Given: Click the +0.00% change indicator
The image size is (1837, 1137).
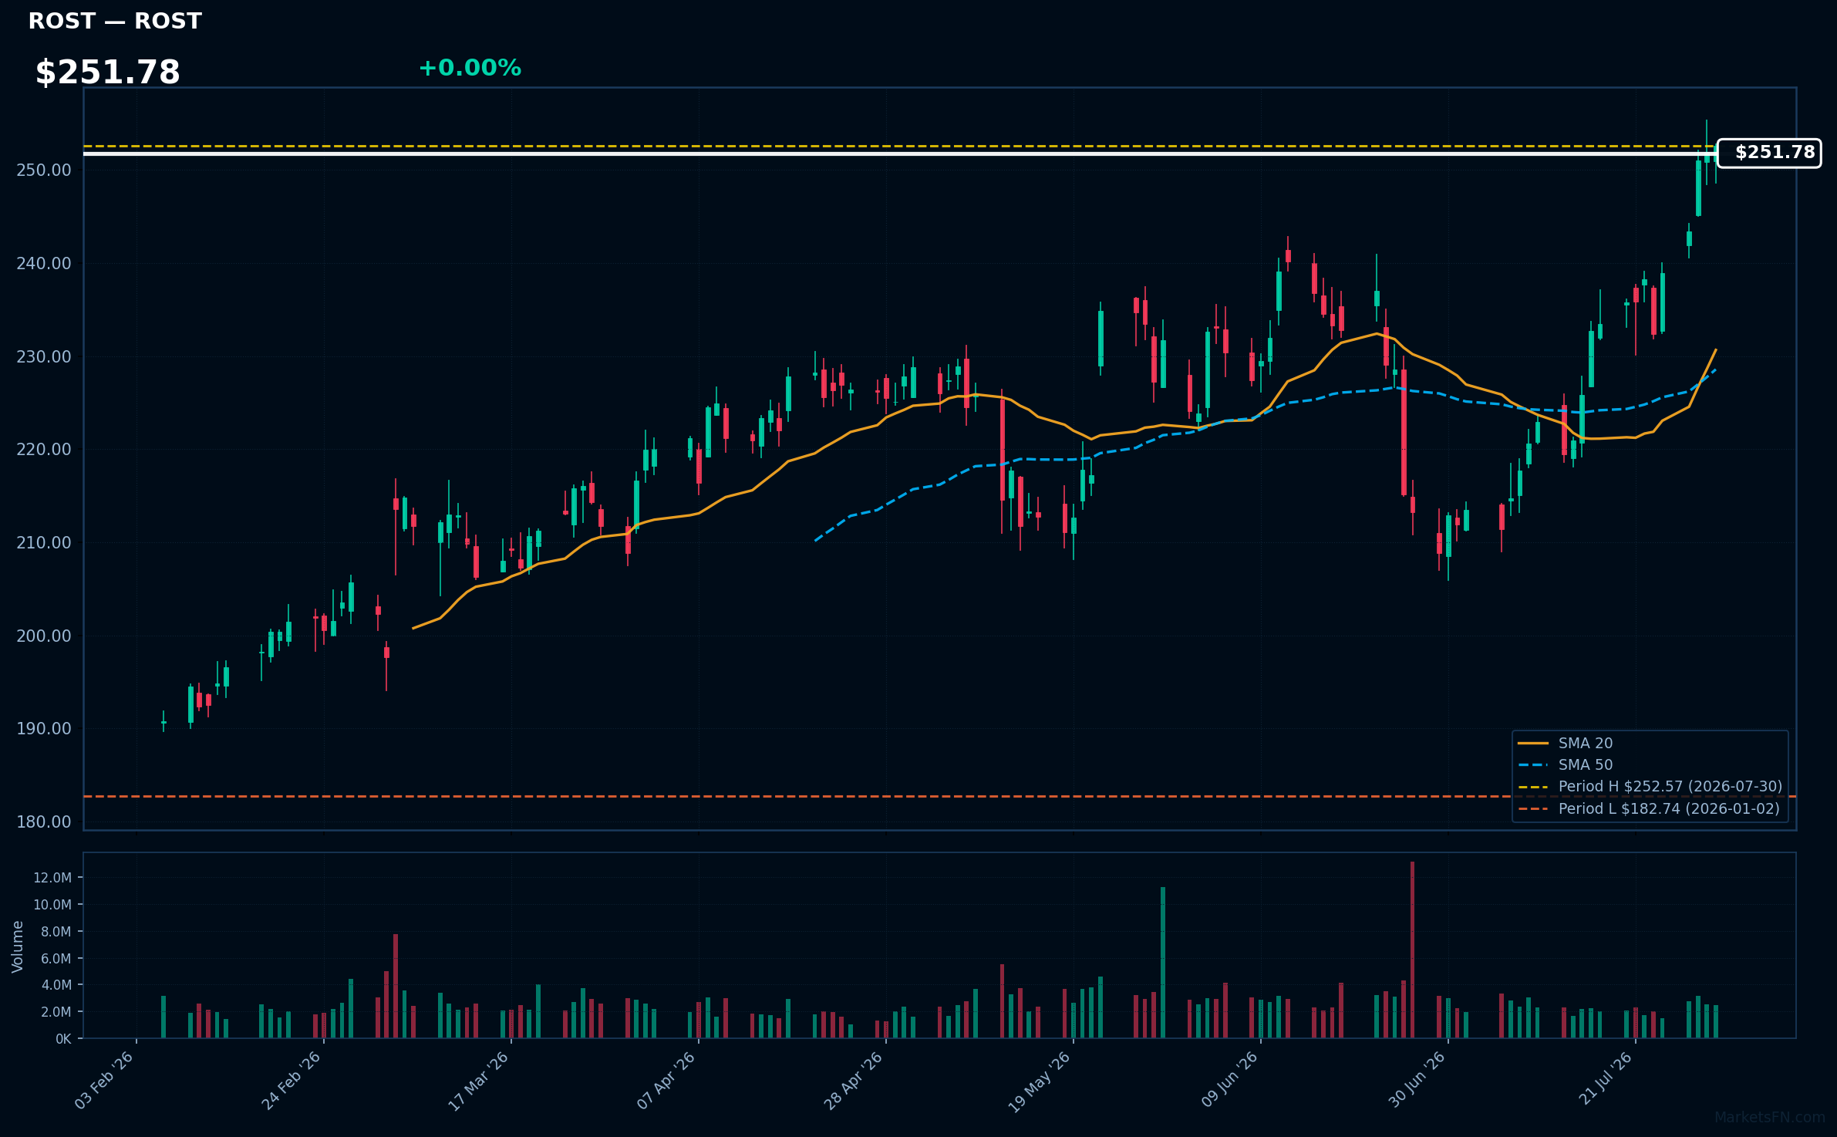Looking at the screenshot, I should (x=470, y=68).
